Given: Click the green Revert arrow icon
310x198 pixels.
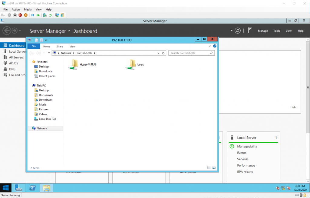Looking at the screenshot, I should coord(51,15).
